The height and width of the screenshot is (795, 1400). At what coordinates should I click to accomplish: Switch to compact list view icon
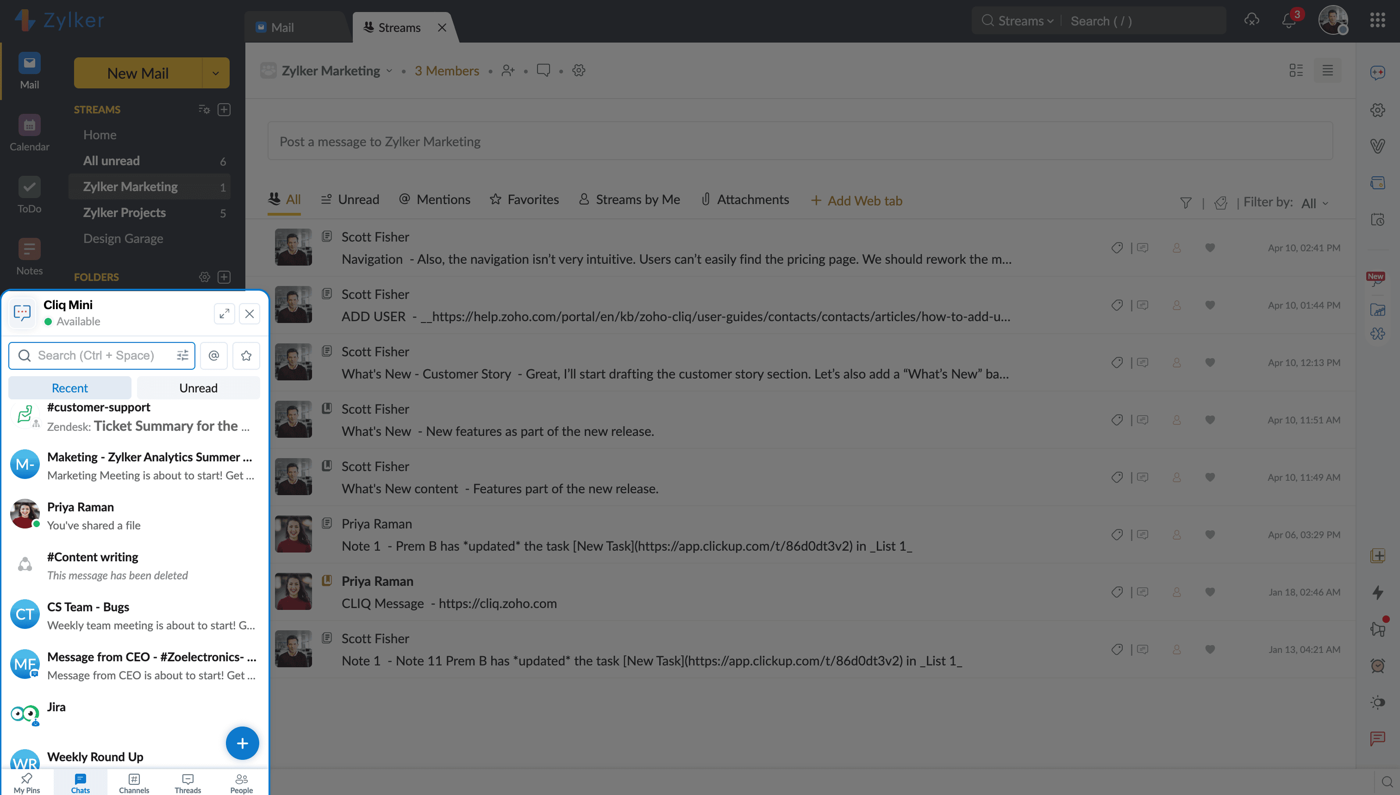[x=1327, y=70]
